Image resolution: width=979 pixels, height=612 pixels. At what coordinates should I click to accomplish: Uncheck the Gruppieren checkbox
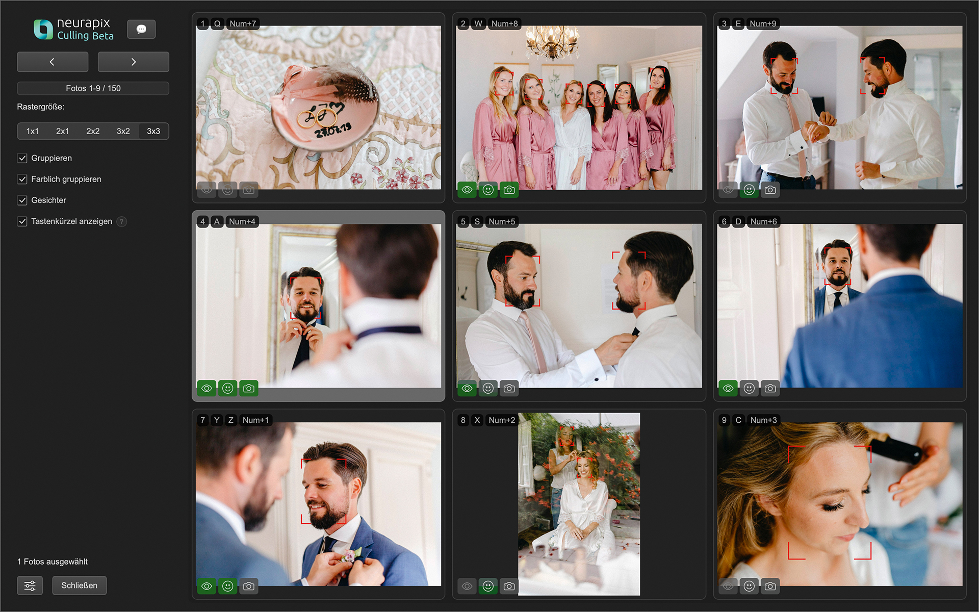(x=22, y=158)
